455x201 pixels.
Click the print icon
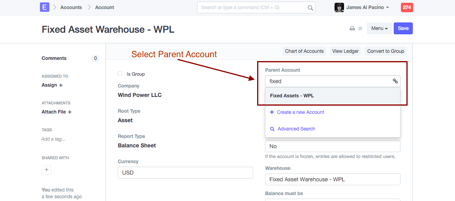tap(352, 28)
